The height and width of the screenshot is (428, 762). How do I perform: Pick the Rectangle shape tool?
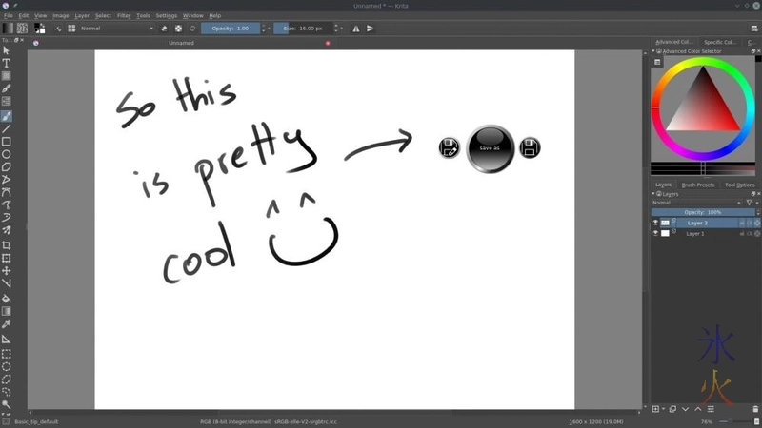7,142
